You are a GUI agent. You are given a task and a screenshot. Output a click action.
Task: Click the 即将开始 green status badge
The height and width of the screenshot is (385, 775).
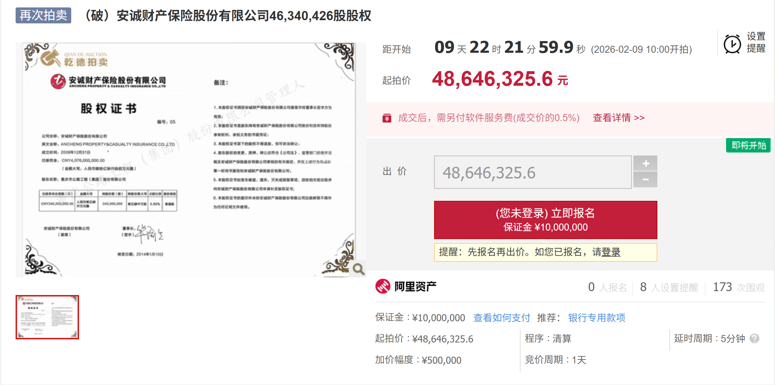pos(748,146)
